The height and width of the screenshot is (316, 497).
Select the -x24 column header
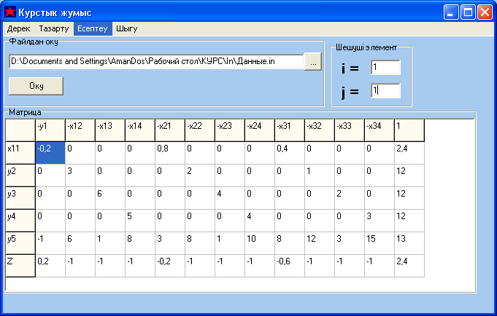click(x=260, y=130)
